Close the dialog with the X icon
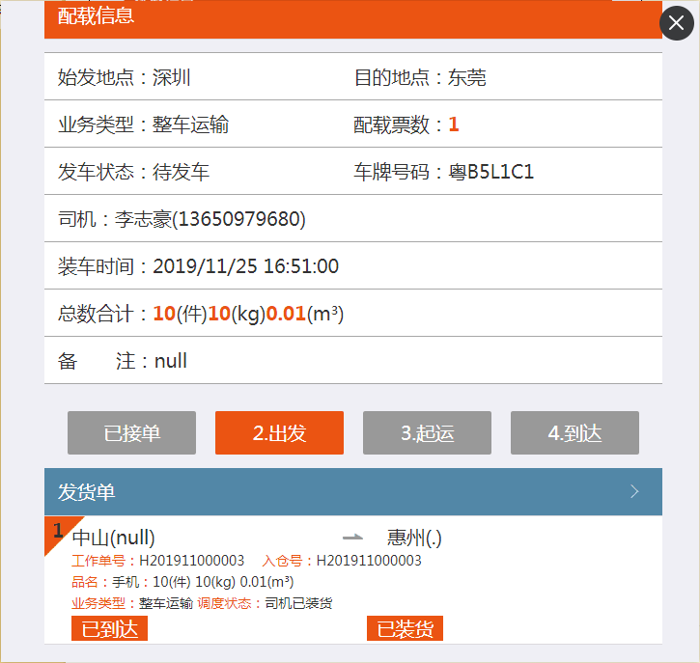700x663 pixels. pyautogui.click(x=677, y=22)
